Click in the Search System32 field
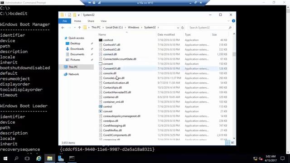 pyautogui.click(x=208, y=28)
